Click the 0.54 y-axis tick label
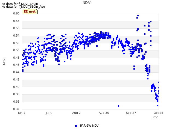The height and width of the screenshot is (131, 175). pos(16,35)
